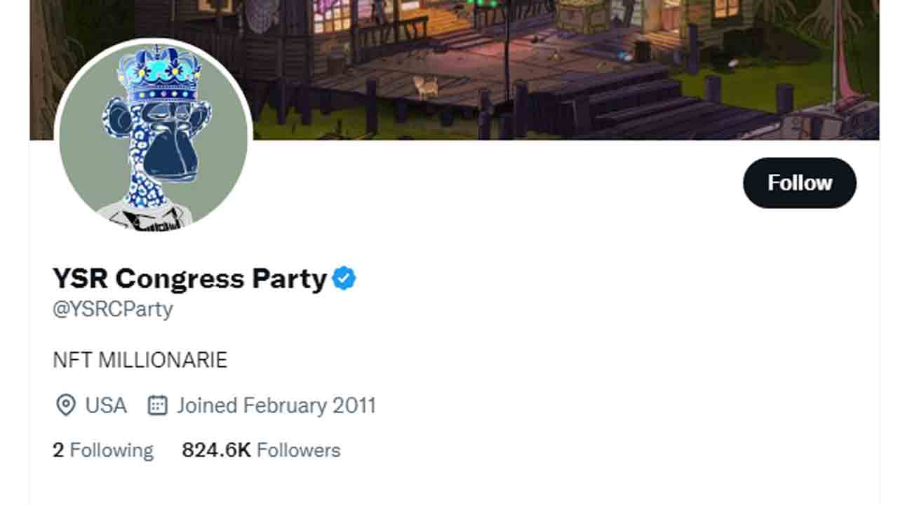
Task: Select the NFT MILLIONARIE bio text
Action: click(x=138, y=360)
